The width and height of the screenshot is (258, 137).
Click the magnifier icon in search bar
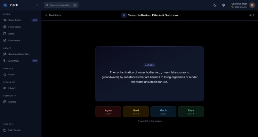click(47, 5)
